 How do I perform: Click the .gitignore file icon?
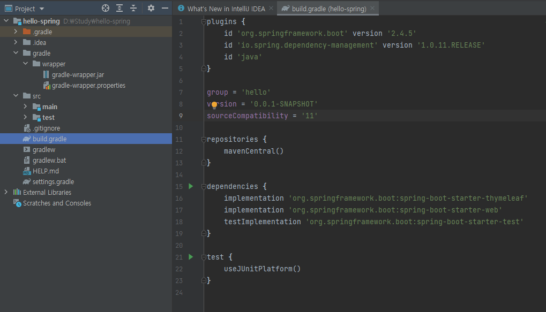27,128
